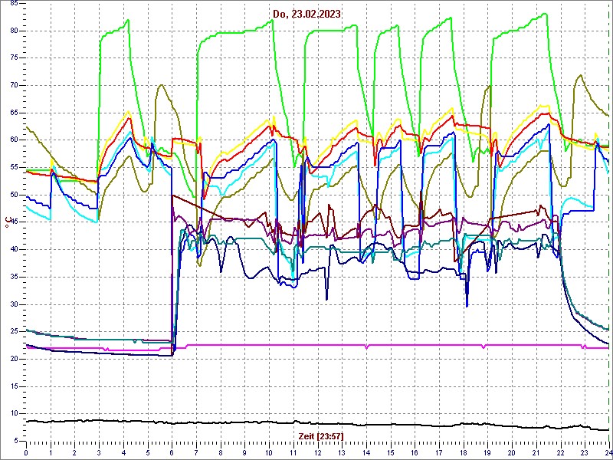Screen dimensions: 613x460
Task: Click the "Zeit [23:57]" time label
Action: [321, 435]
